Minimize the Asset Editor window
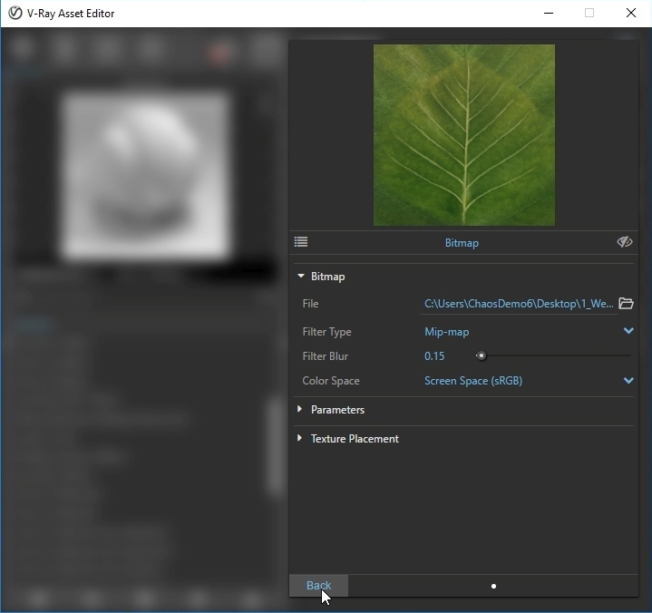Screen dimensions: 652x613 548,14
